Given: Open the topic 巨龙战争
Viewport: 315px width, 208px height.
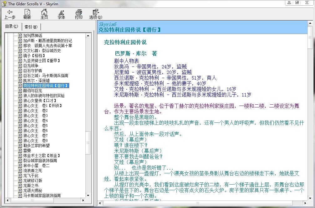Looking at the screenshot, I should (31, 66).
